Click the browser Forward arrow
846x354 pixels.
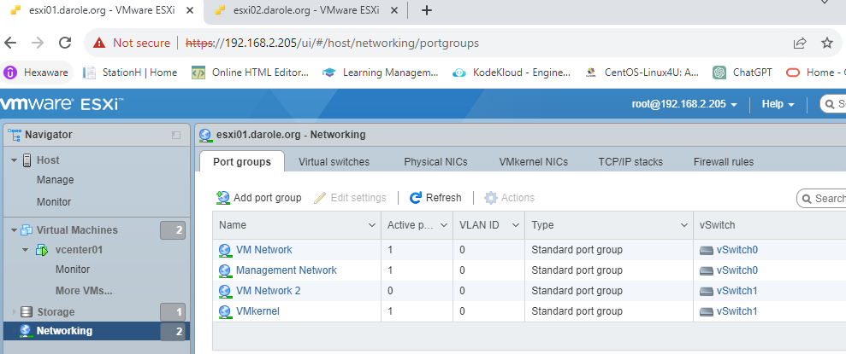(38, 43)
